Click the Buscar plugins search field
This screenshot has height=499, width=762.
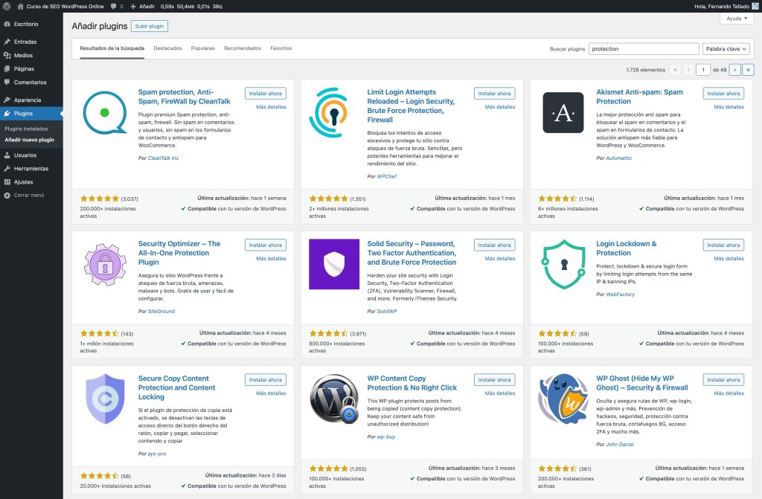pyautogui.click(x=644, y=48)
